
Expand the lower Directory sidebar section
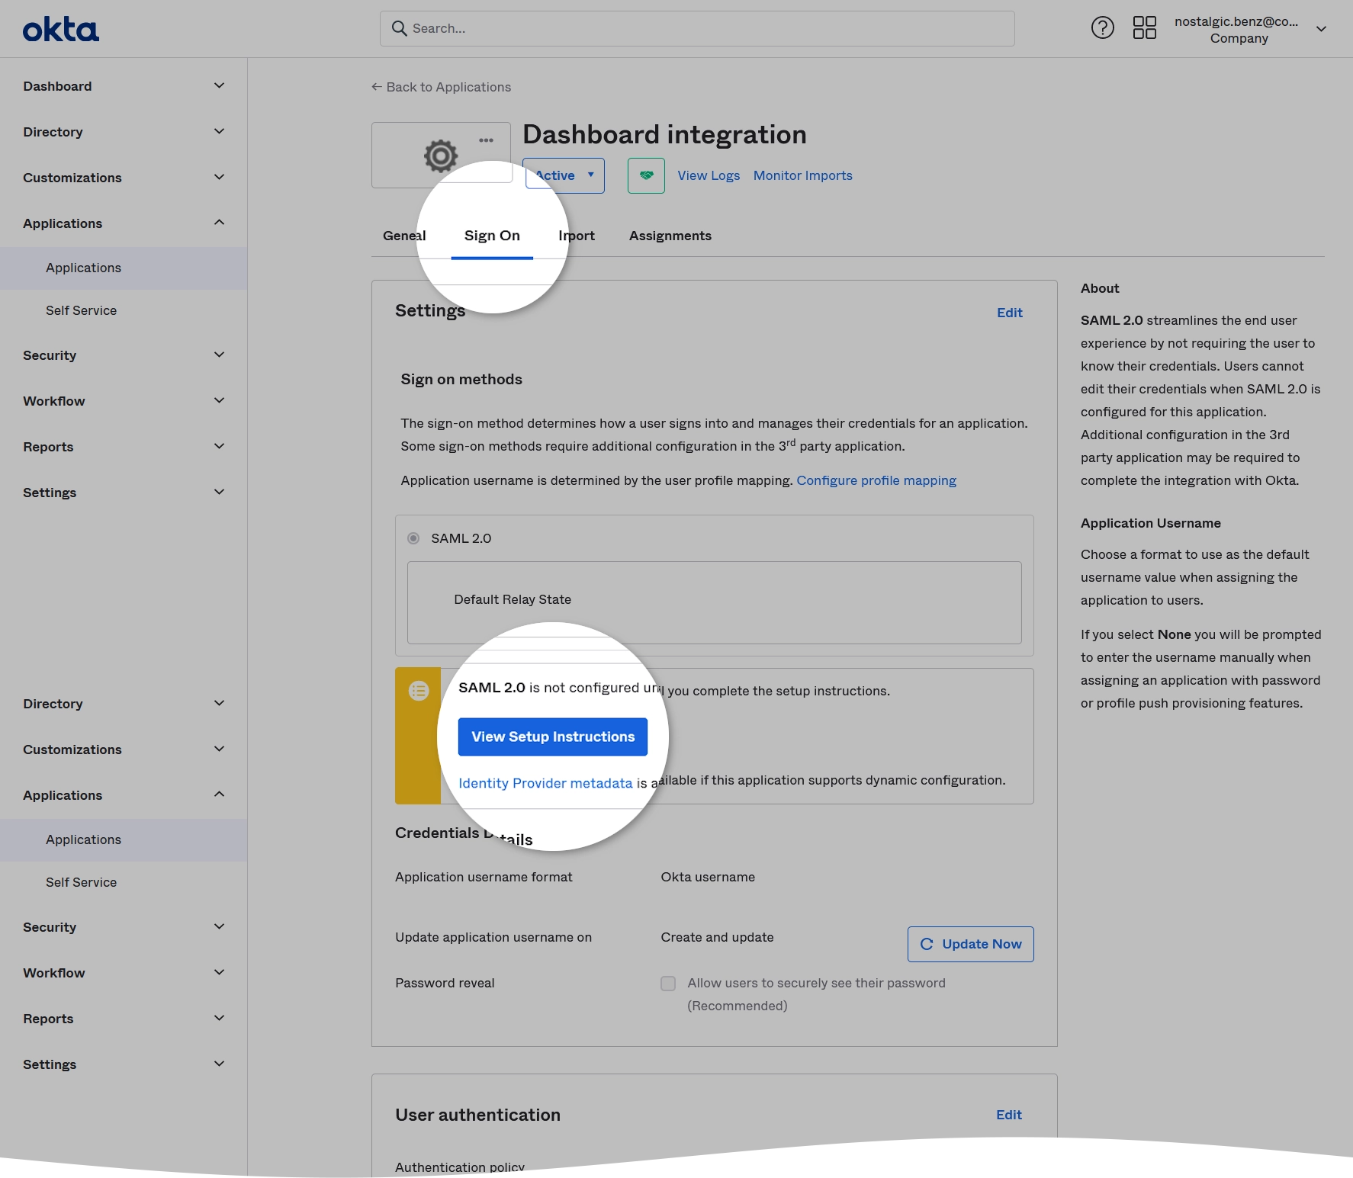tap(124, 704)
